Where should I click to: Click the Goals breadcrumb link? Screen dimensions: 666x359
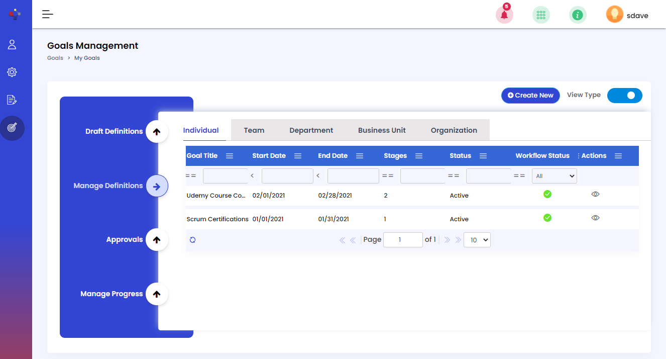click(55, 58)
